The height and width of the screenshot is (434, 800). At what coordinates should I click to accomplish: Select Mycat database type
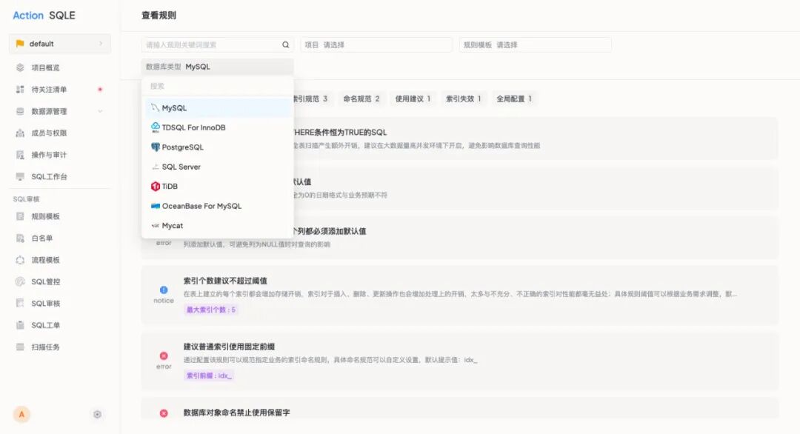217,226
